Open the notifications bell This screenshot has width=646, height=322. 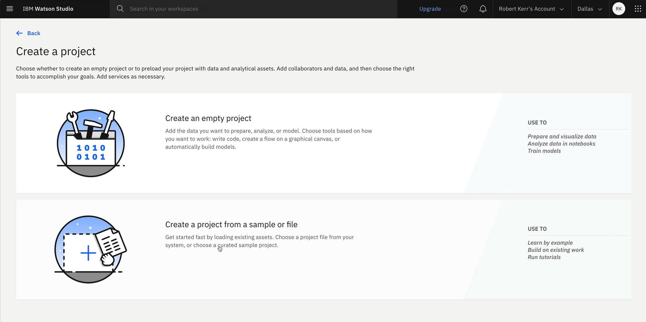(483, 9)
